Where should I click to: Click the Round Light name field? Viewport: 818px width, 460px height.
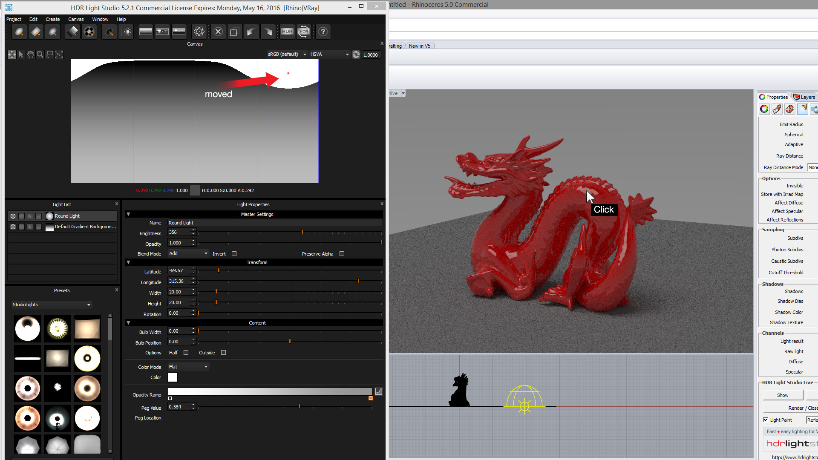[275, 223]
